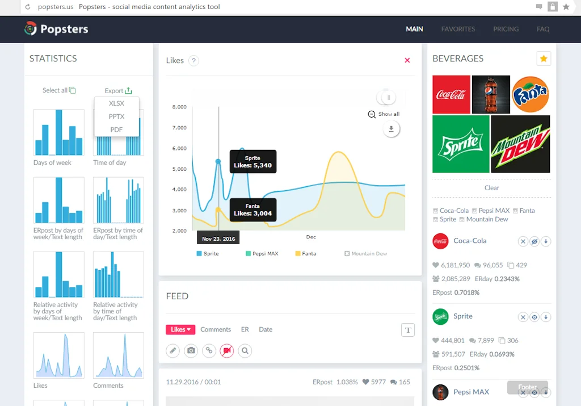Viewport: 581px width, 406px height.
Task: Open the Export dropdown in Statistics
Action: tap(118, 91)
